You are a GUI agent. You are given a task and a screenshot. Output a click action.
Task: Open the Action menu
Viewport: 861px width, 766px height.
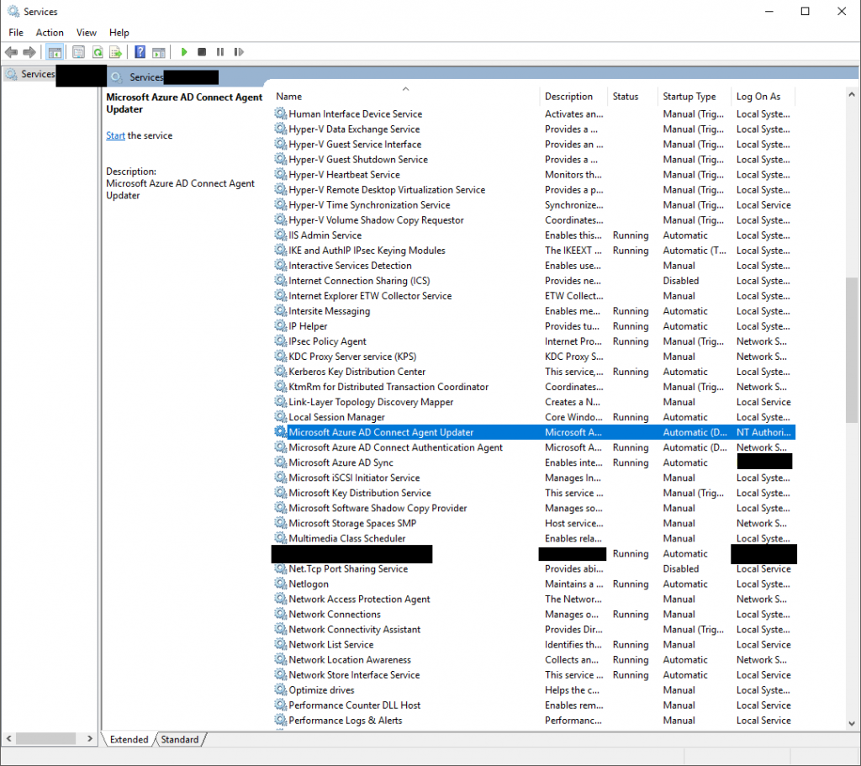pos(50,33)
